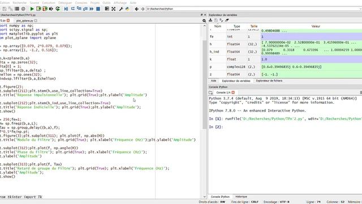The height and width of the screenshot is (204, 362).
Task: Step into function in debugger
Action: [79, 9]
